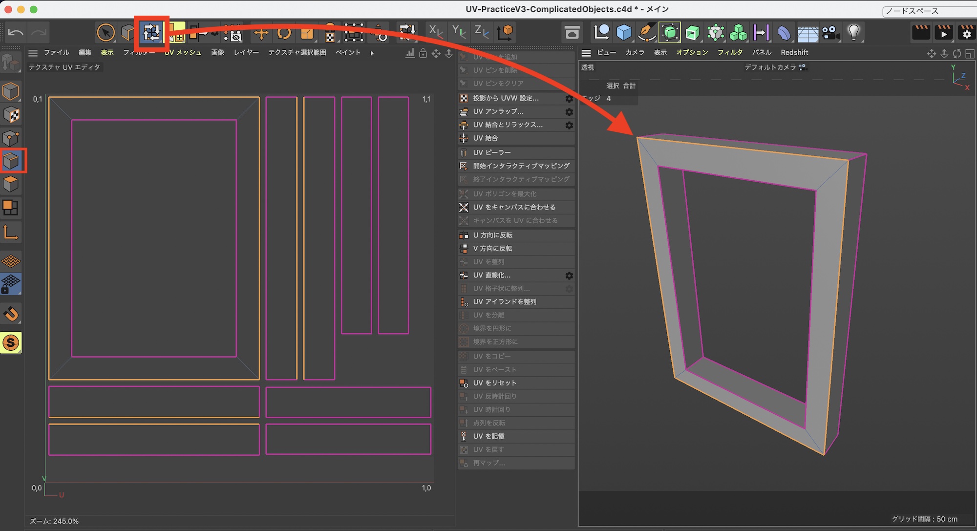
Task: Click the UV ピーラー command
Action: pyautogui.click(x=492, y=152)
